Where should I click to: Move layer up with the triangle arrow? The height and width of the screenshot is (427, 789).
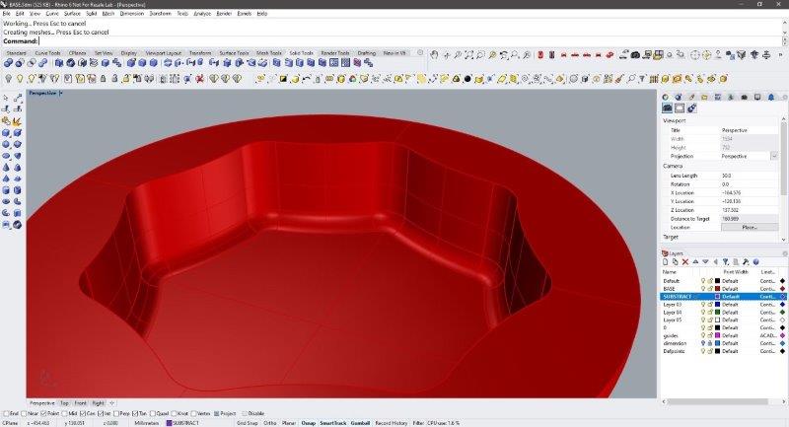click(x=695, y=262)
